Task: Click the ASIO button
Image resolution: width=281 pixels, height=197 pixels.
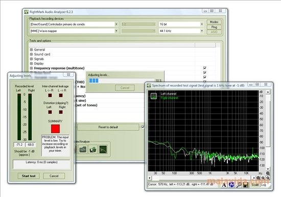Action: coord(214,32)
